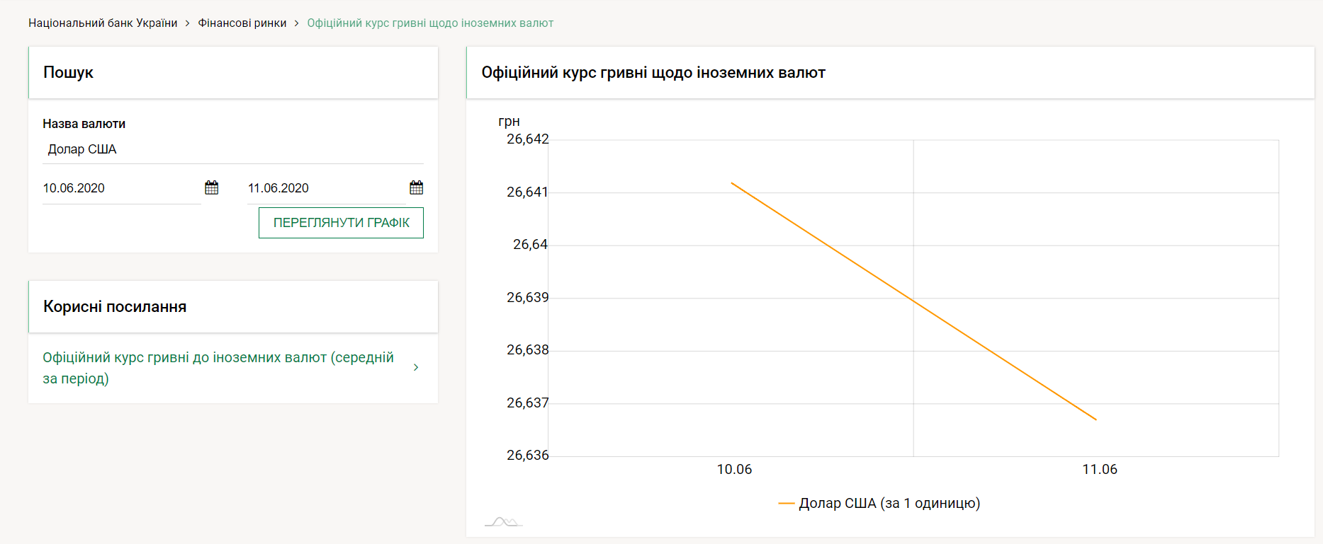This screenshot has width=1323, height=544.
Task: Click the 26,638 y-axis value
Action: point(528,350)
